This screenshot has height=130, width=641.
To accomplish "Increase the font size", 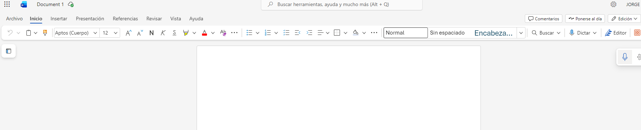I will pos(129,33).
